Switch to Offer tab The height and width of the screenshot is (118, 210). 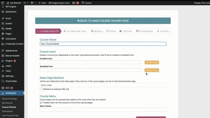click(x=111, y=31)
